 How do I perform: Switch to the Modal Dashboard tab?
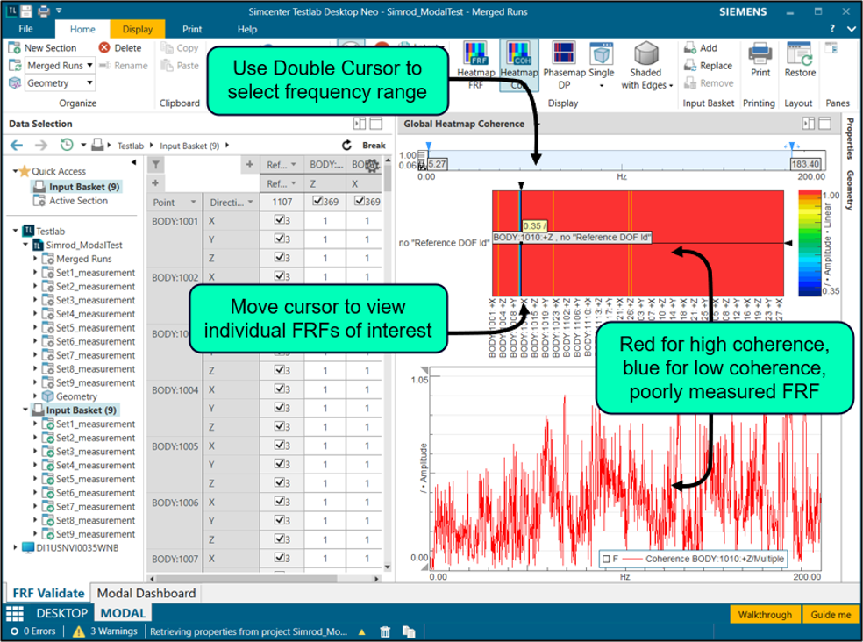[x=146, y=594]
